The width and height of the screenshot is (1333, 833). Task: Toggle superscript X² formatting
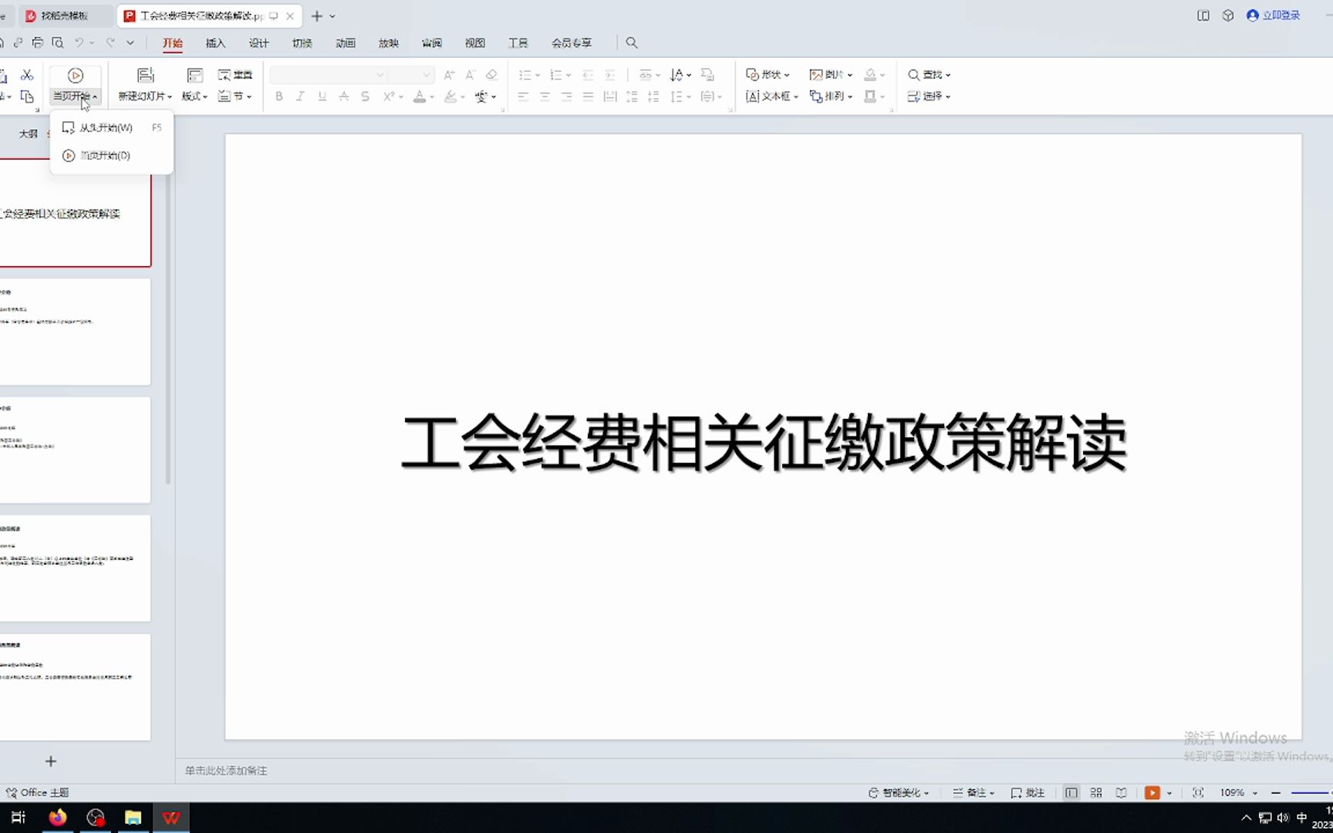pyautogui.click(x=389, y=96)
